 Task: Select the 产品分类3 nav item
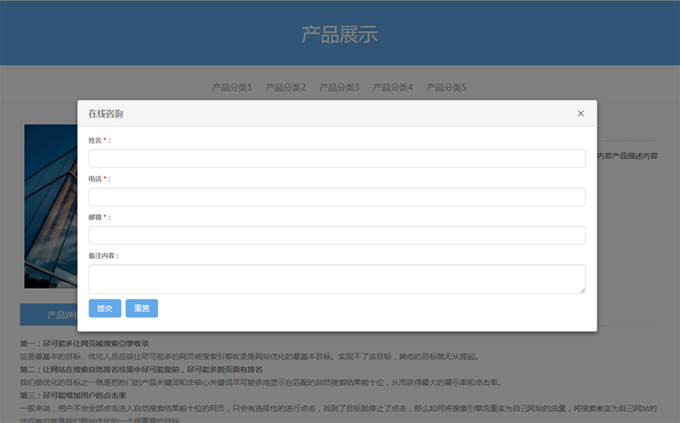click(338, 87)
